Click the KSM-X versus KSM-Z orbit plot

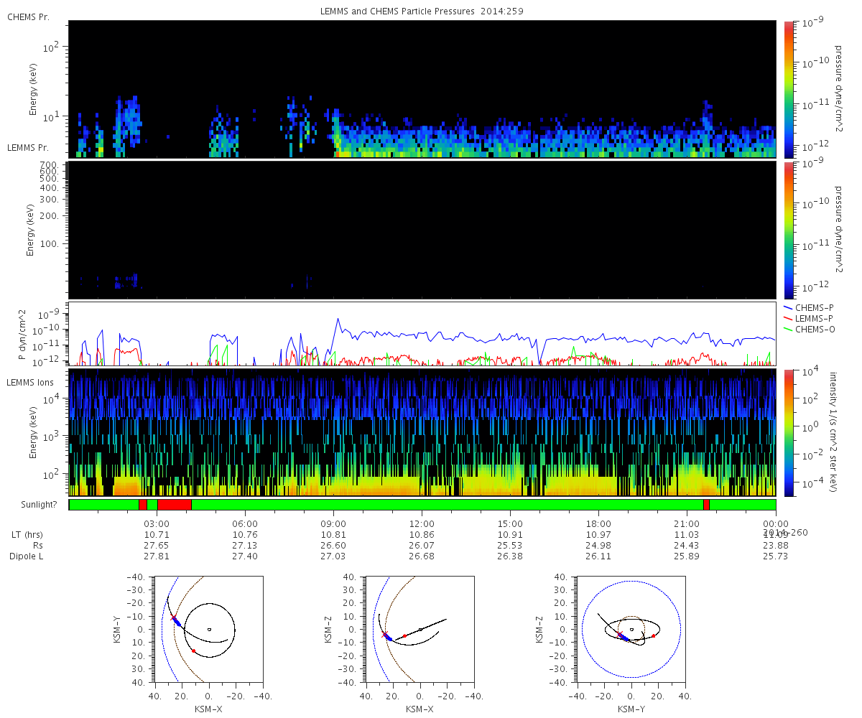pos(420,629)
